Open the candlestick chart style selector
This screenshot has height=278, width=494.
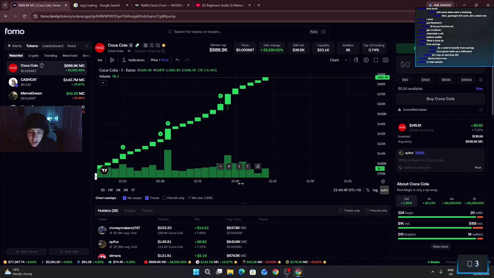112,60
